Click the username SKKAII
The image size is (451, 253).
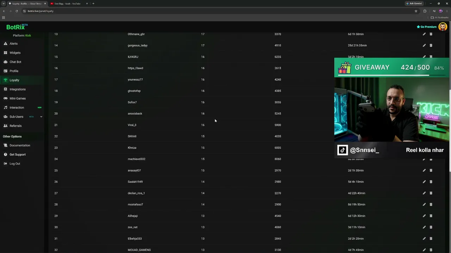(132, 136)
